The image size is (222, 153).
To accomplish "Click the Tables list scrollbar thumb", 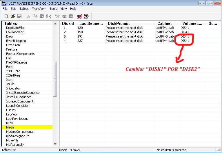I will [x=55, y=79].
